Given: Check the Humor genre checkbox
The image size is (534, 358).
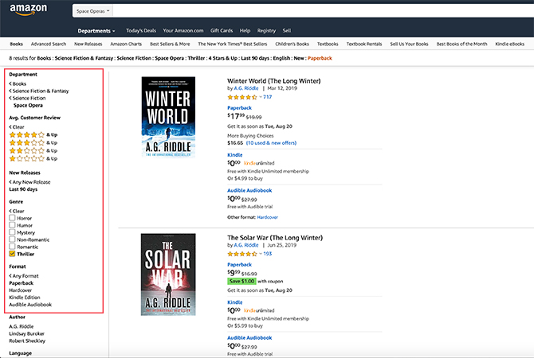Looking at the screenshot, I should (12, 224).
